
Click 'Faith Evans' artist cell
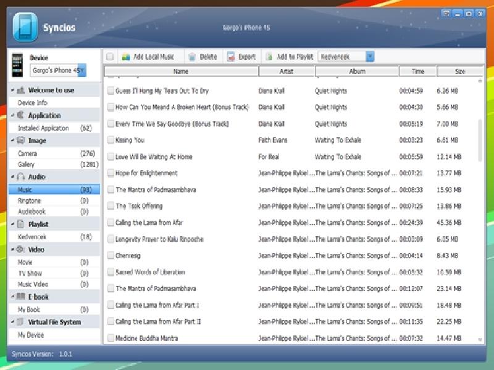[273, 140]
